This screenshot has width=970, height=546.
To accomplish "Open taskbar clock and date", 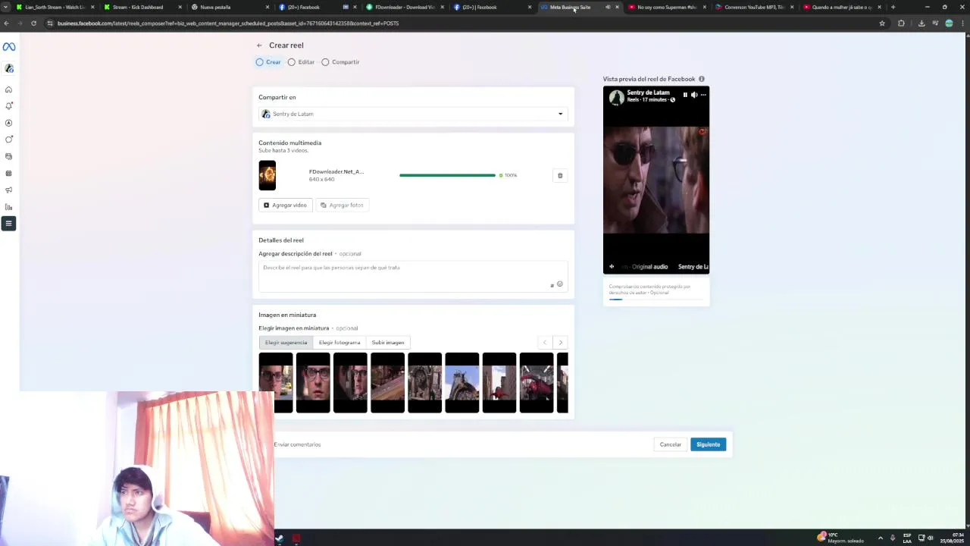I will pos(953,538).
